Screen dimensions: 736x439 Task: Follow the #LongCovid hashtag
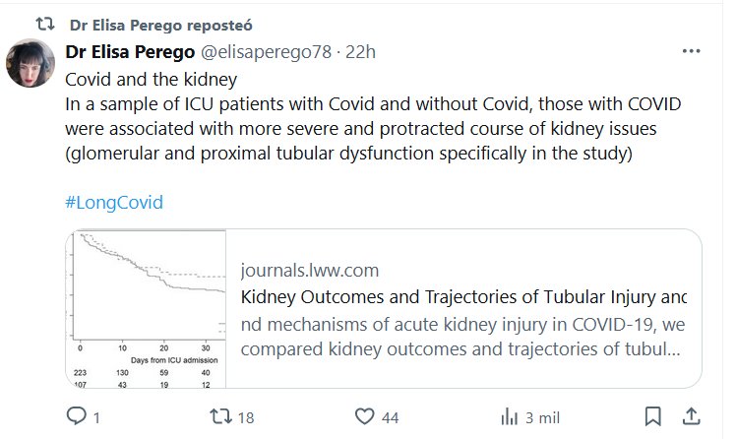click(114, 202)
